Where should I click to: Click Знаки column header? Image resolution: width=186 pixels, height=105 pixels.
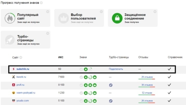83,57
